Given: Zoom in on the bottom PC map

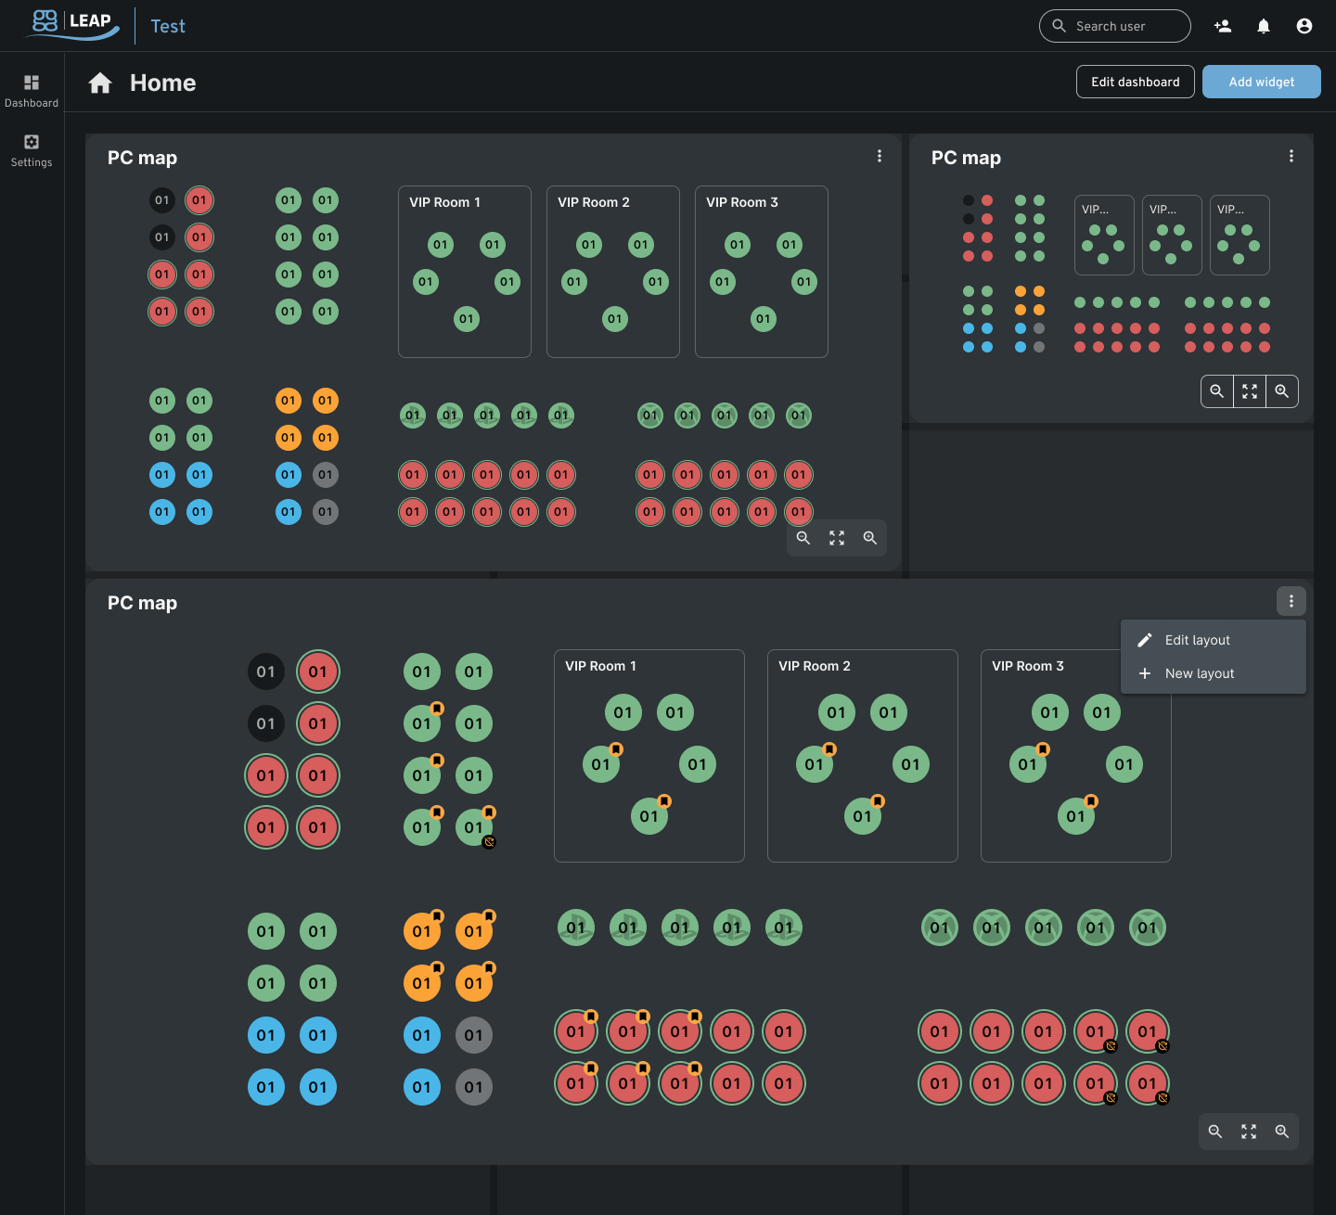Looking at the screenshot, I should click(1282, 1132).
